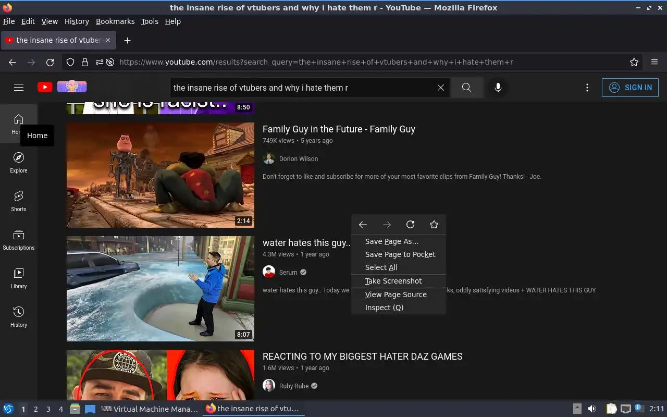Choose Save Page to Pocket
Screen dimensions: 667x417
[x=399, y=254]
